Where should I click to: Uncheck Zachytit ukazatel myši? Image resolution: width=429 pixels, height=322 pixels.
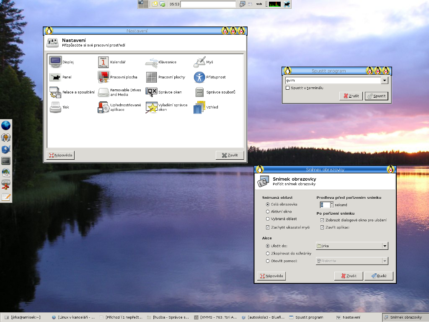[268, 227]
